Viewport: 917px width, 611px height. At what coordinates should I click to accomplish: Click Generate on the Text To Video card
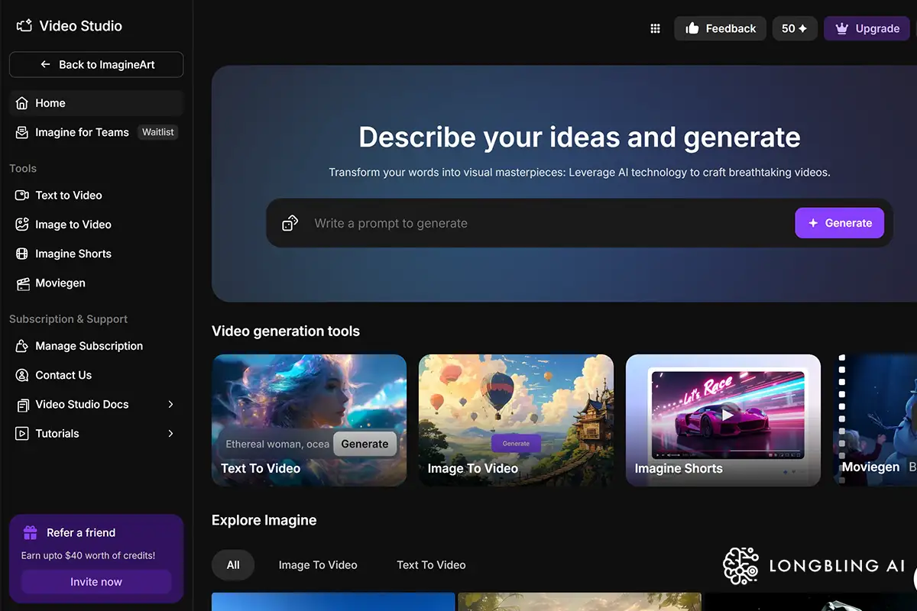point(365,444)
